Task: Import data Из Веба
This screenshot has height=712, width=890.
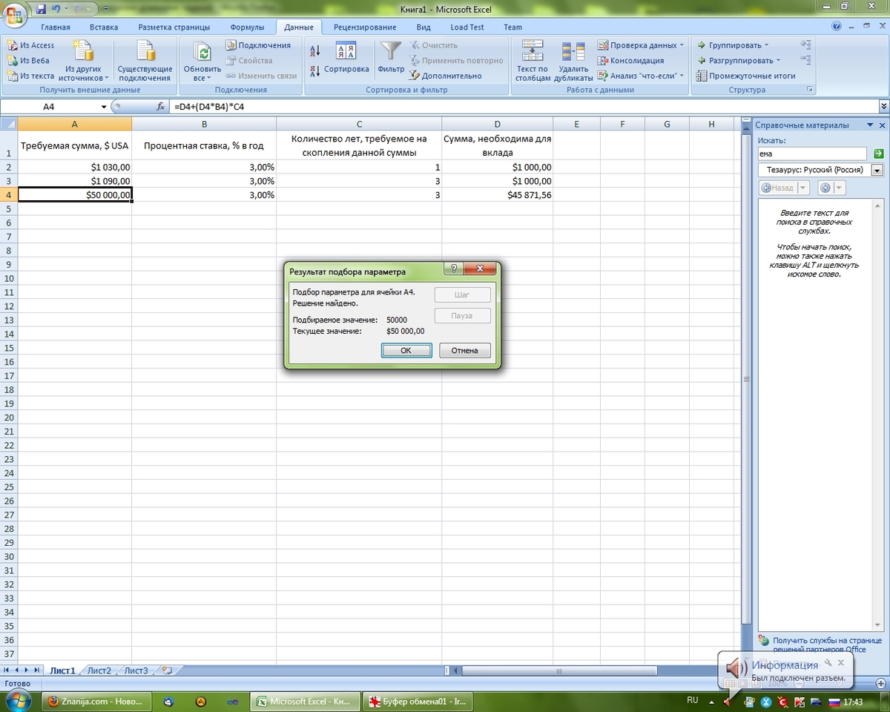Action: pyautogui.click(x=29, y=61)
